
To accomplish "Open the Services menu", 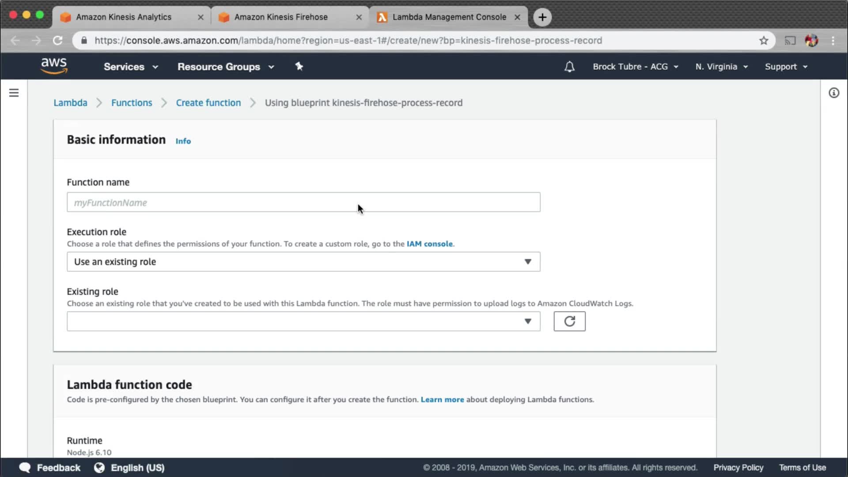I will pyautogui.click(x=131, y=67).
